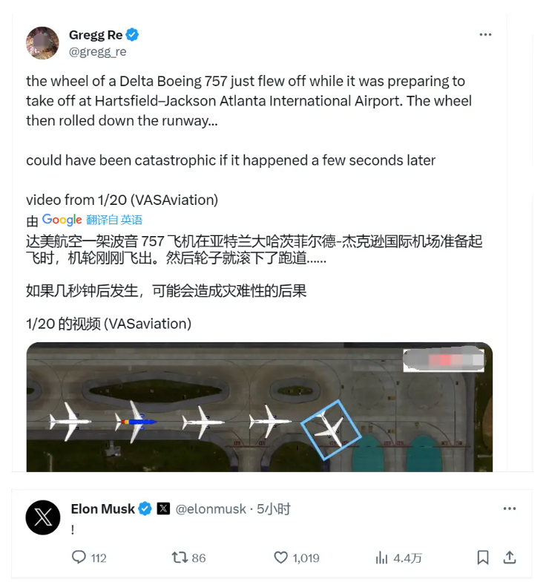Open Elon Musk's X logo avatar
This screenshot has height=585, width=549.
point(43,517)
